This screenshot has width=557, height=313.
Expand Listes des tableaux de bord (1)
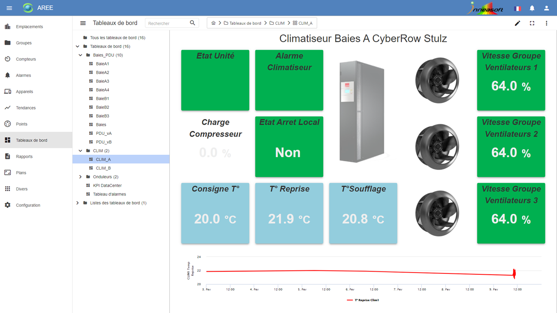(x=77, y=203)
